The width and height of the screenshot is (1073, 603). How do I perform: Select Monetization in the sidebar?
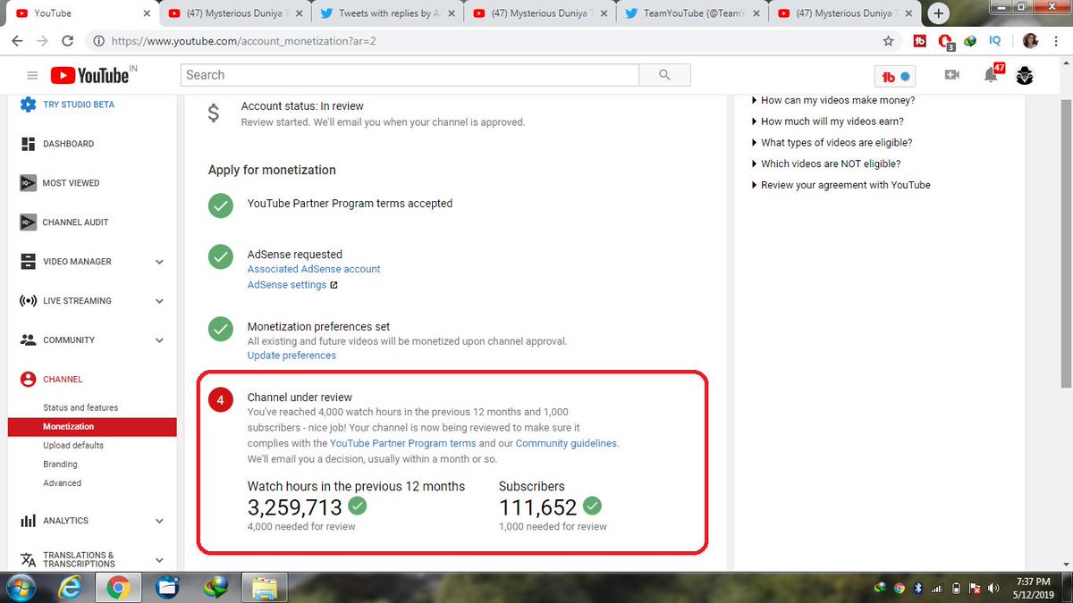[x=92, y=427]
